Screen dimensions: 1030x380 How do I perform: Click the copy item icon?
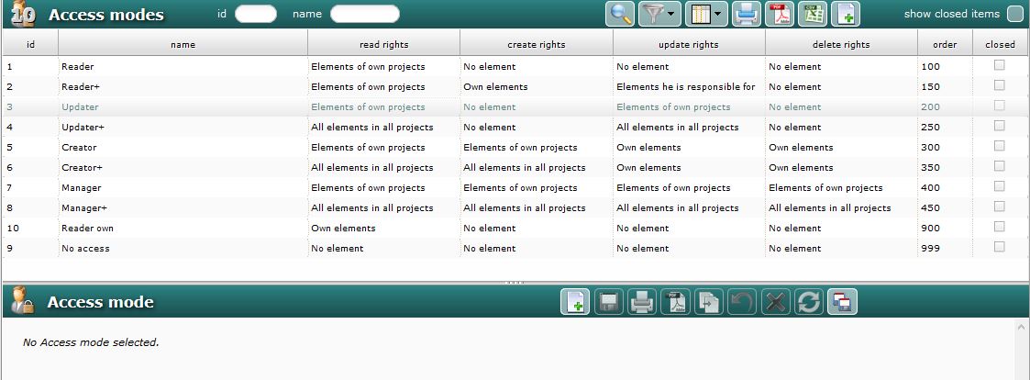coord(709,302)
